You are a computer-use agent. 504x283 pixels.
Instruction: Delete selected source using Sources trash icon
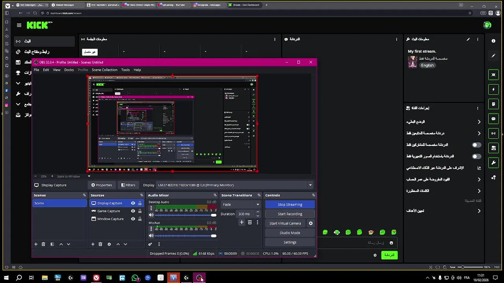point(100,244)
